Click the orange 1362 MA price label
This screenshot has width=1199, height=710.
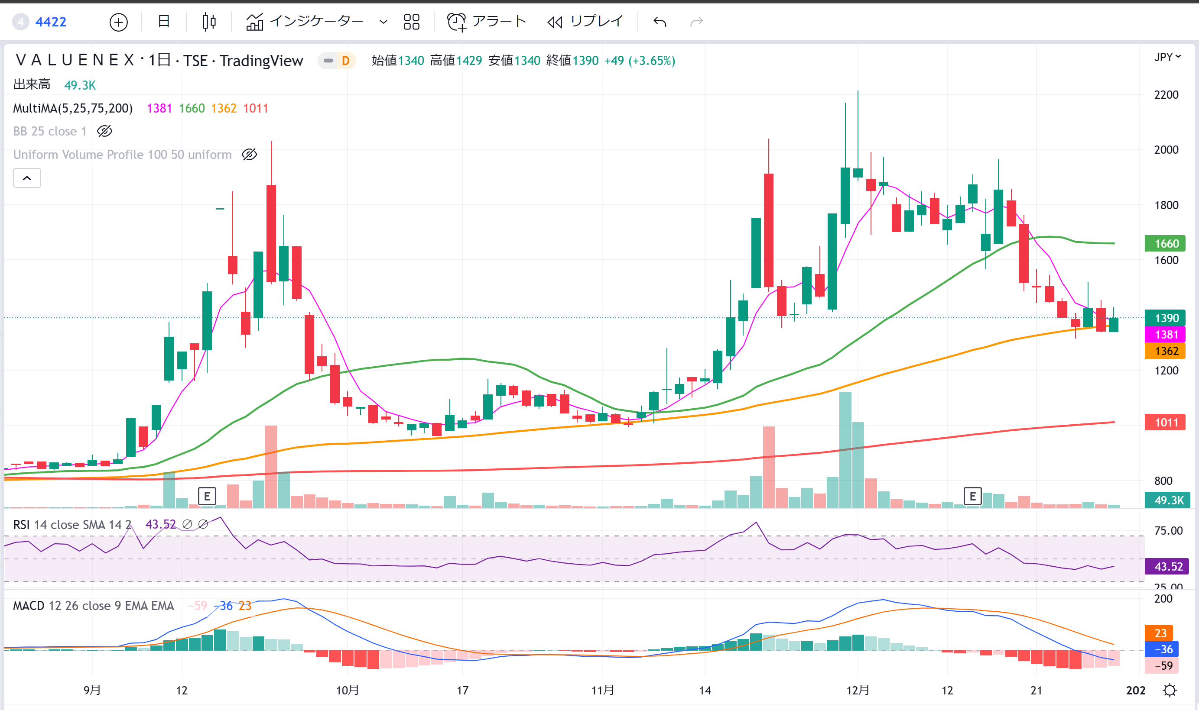pyautogui.click(x=1165, y=351)
